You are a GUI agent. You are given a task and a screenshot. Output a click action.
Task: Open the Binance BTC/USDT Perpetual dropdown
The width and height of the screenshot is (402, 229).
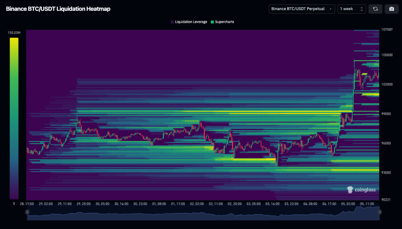coord(302,9)
